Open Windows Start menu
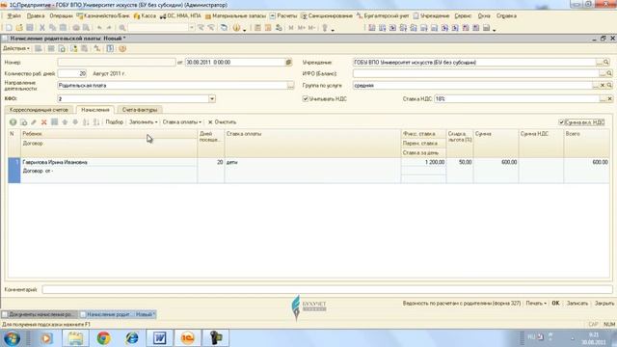The width and height of the screenshot is (617, 347). pos(12,338)
